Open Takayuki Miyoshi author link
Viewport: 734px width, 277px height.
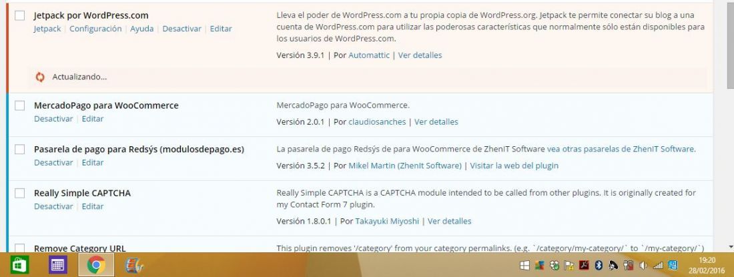pyautogui.click(x=387, y=222)
